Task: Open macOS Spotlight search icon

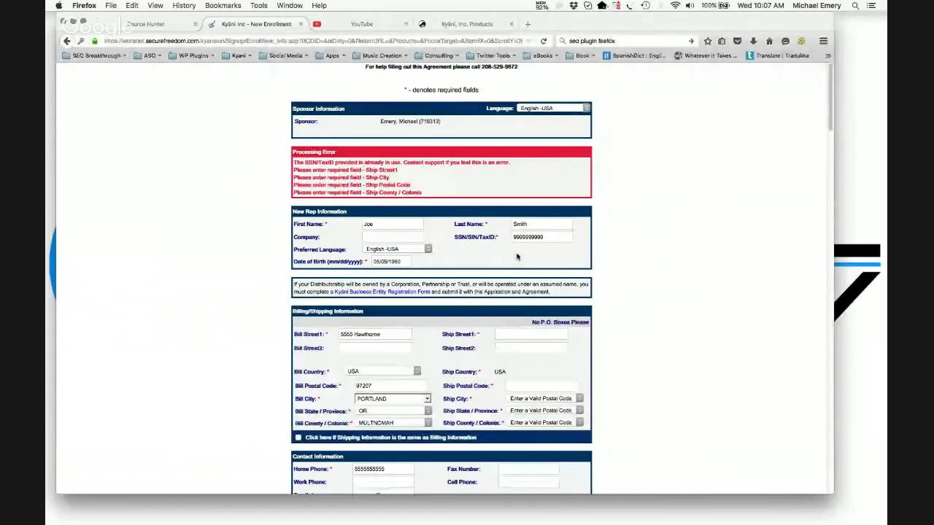Action: [855, 5]
